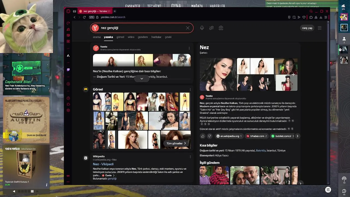Open Topluluk Grafiti Kutusu 1 item

coord(26,166)
